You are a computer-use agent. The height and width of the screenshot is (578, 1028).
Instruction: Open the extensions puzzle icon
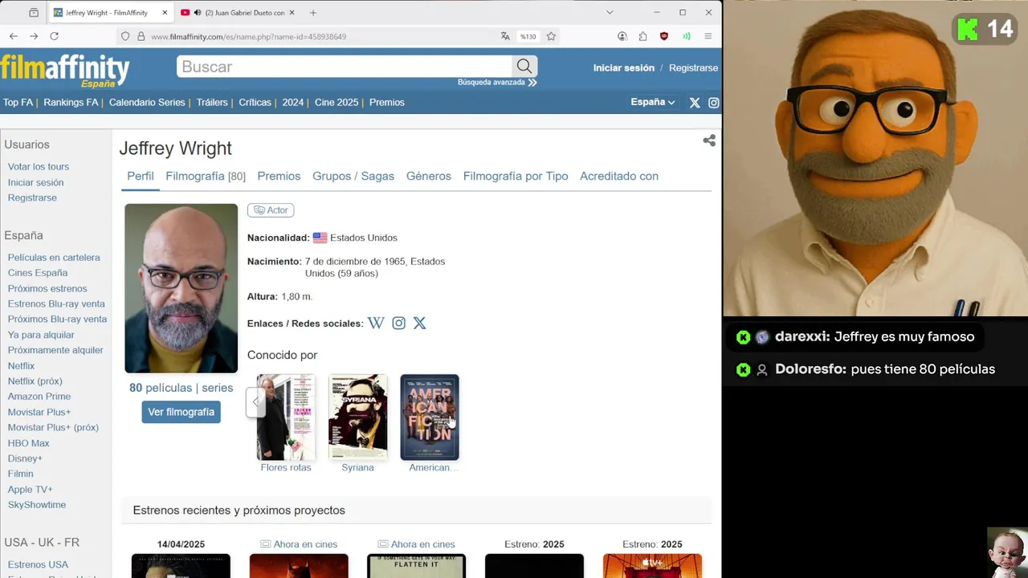point(643,36)
